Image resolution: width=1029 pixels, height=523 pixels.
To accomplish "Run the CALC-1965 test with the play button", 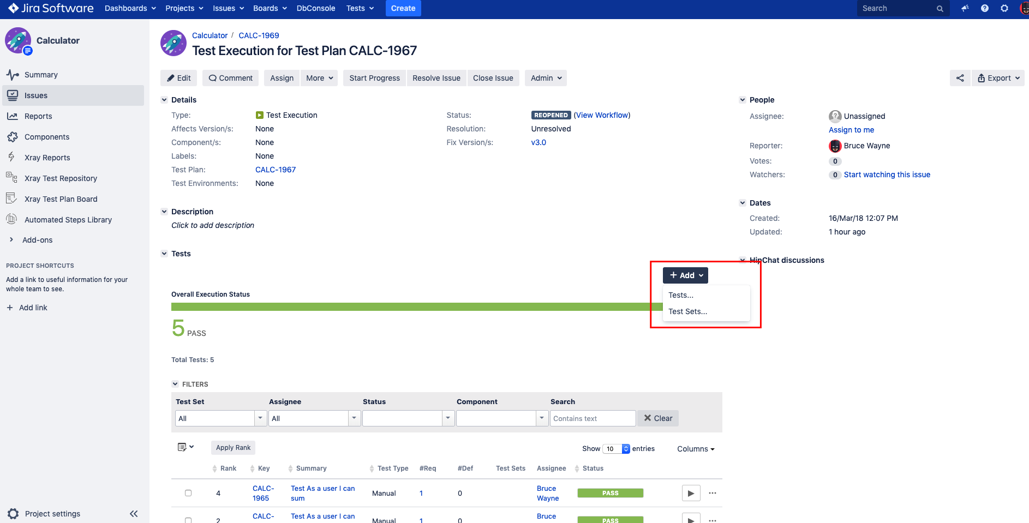I will click(x=691, y=493).
